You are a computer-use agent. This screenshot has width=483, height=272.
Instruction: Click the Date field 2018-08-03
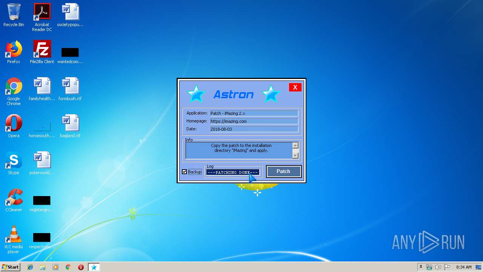point(254,129)
